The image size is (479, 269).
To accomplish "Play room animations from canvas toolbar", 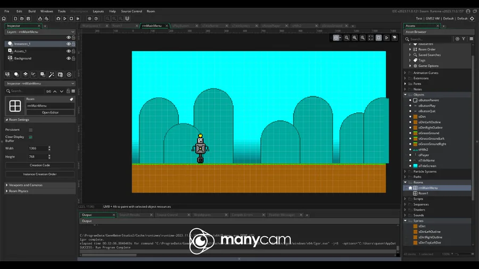I will click(386, 38).
